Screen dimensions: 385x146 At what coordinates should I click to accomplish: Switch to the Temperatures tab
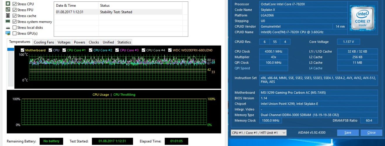[20, 42]
